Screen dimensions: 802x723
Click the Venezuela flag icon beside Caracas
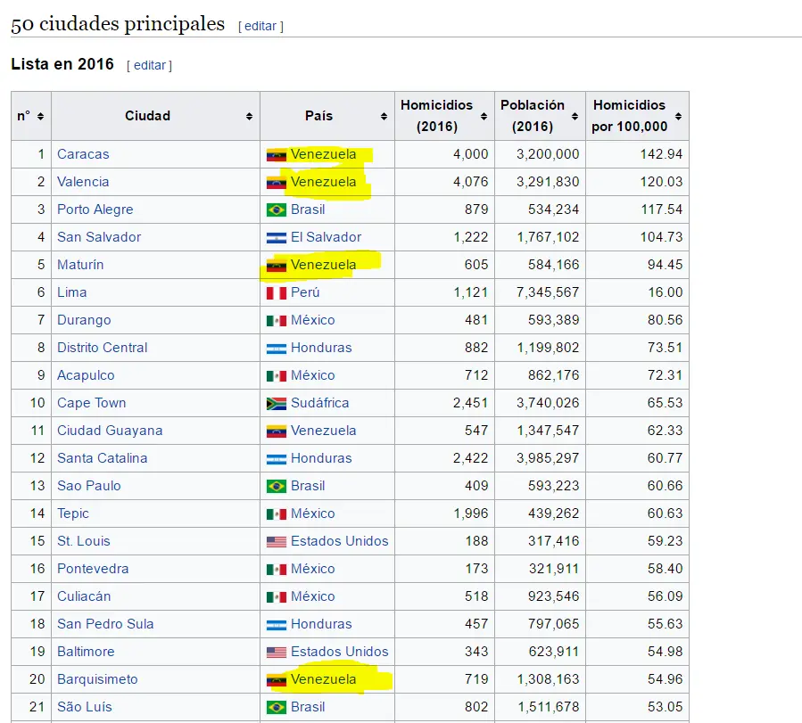coord(276,155)
